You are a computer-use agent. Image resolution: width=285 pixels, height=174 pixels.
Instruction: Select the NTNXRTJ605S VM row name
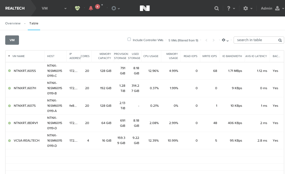click(x=25, y=71)
